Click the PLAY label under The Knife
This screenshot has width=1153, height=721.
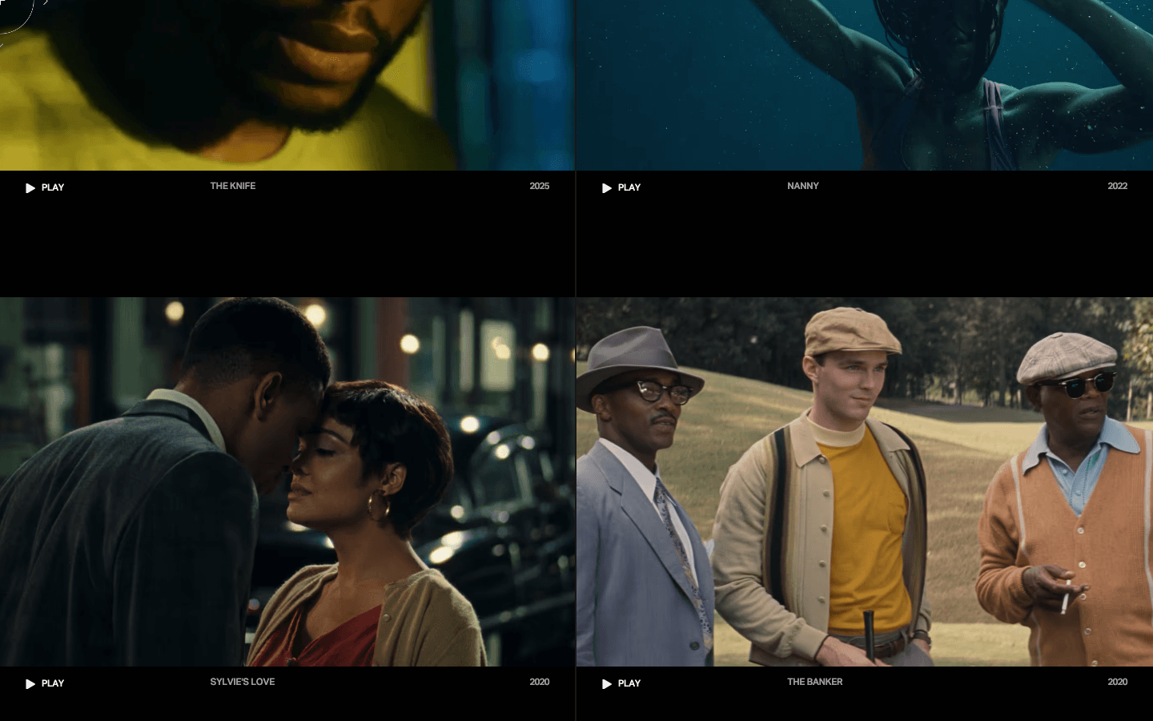[x=53, y=187]
